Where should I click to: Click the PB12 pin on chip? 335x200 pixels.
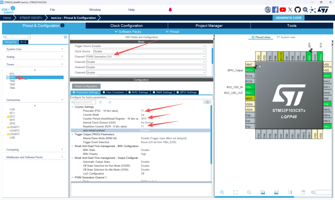(x=327, y=127)
